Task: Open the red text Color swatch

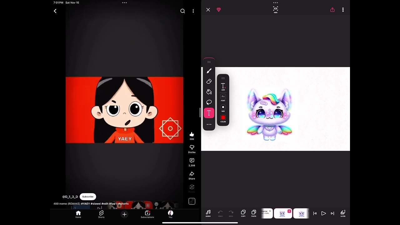Action: tap(223, 119)
